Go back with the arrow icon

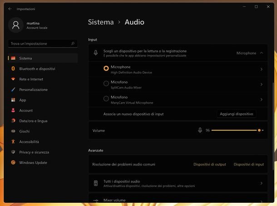(10, 9)
